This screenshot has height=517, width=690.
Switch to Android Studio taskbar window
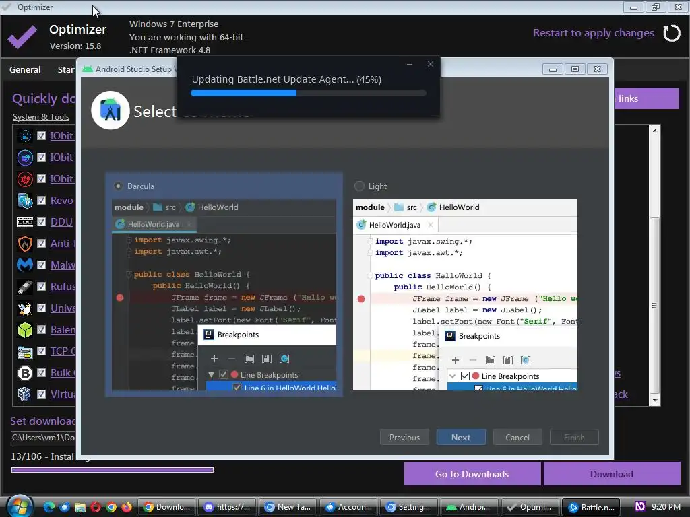point(469,507)
